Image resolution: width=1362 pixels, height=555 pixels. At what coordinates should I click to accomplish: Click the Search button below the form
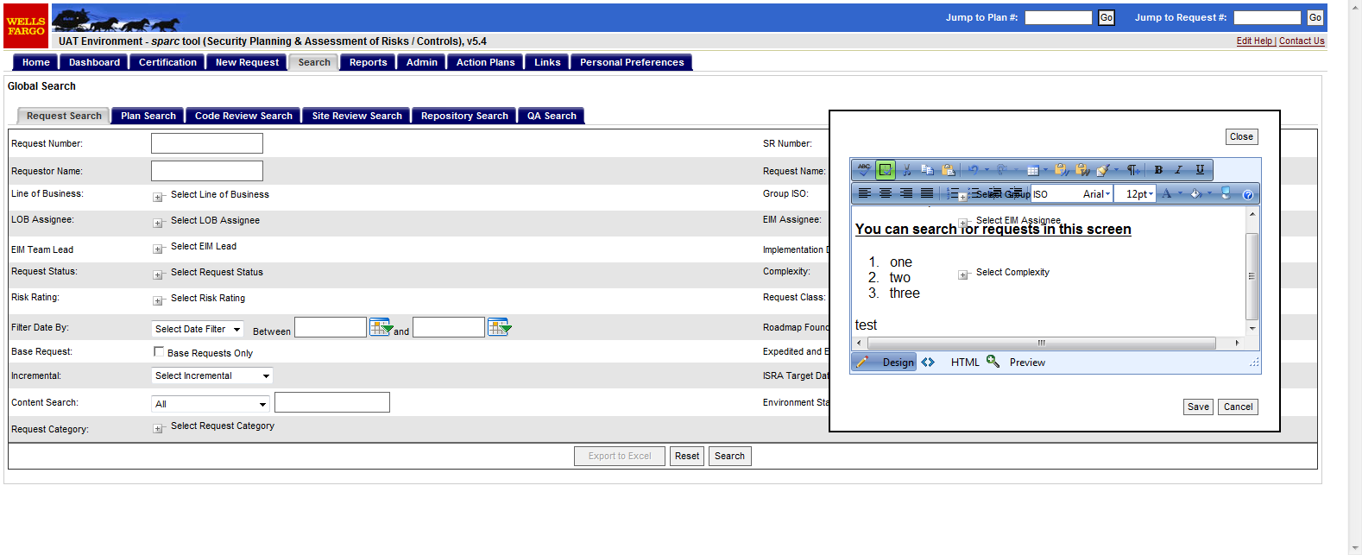tap(729, 456)
